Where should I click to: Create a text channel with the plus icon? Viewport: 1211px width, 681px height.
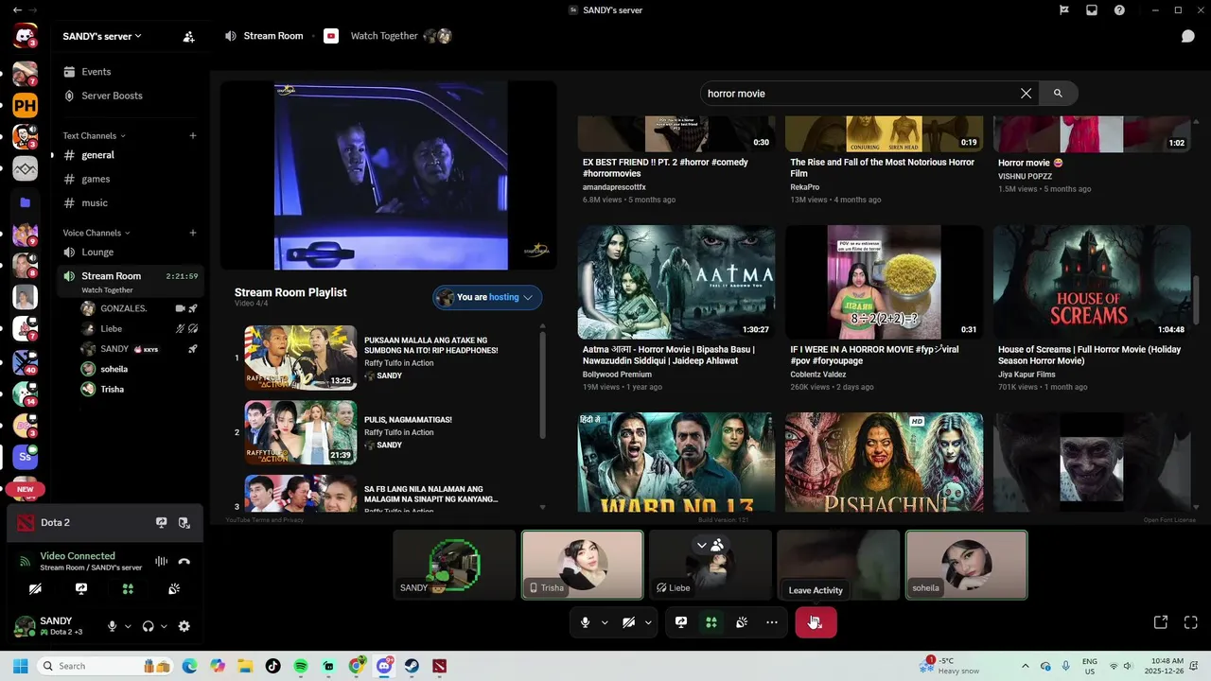[193, 136]
